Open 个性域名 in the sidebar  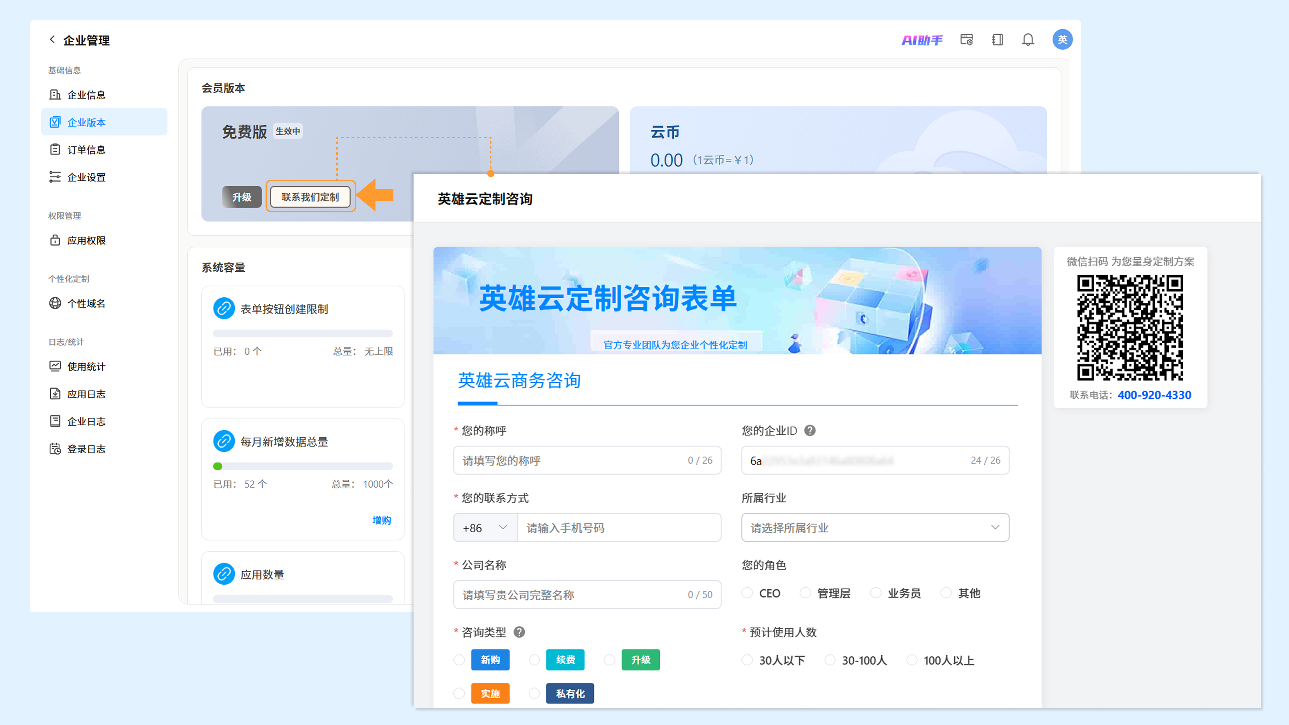click(x=104, y=303)
